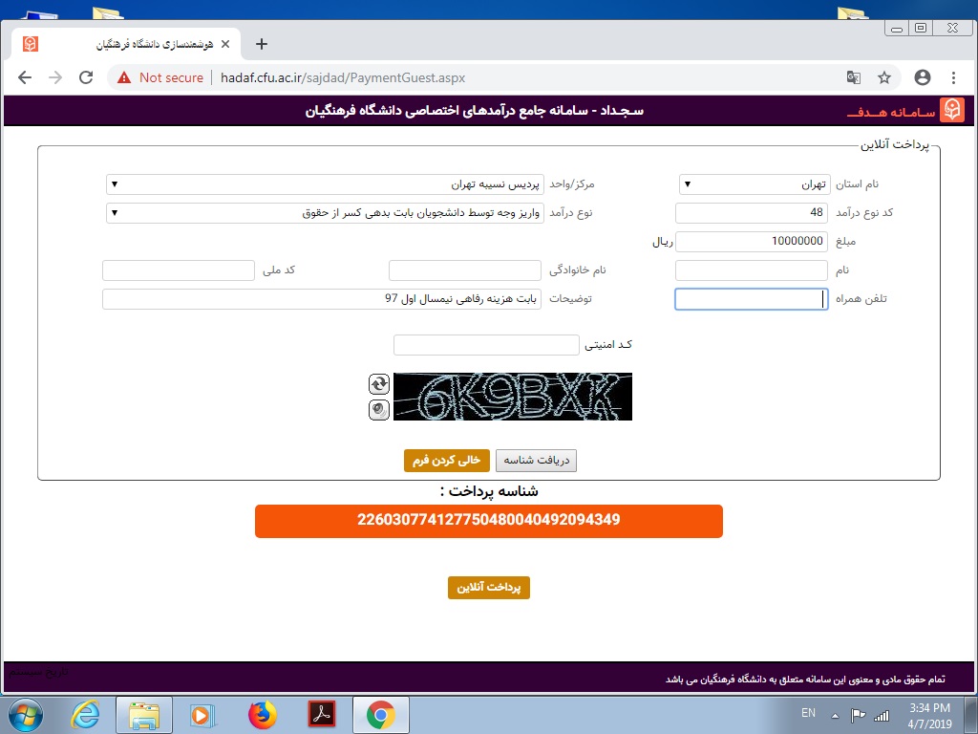Open a new browser tab
Viewport: 978px width, 734px height.
262,44
